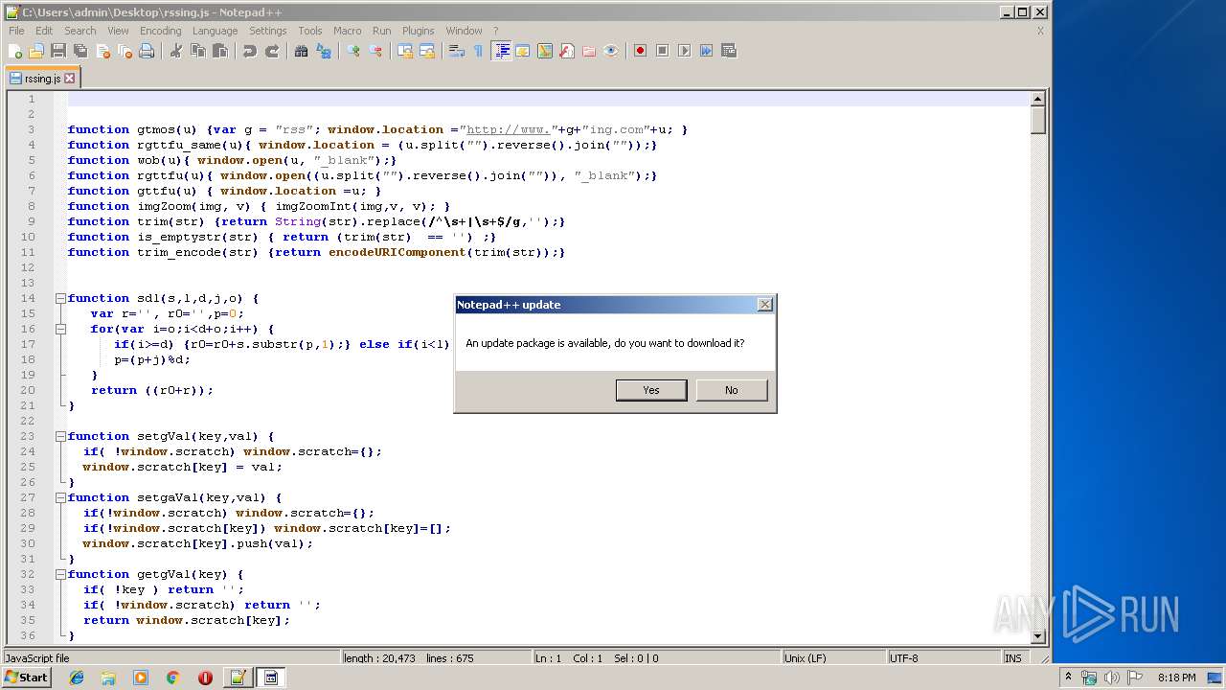The width and height of the screenshot is (1226, 690).
Task: Click the UTF-8 encoding status field
Action: click(x=942, y=658)
